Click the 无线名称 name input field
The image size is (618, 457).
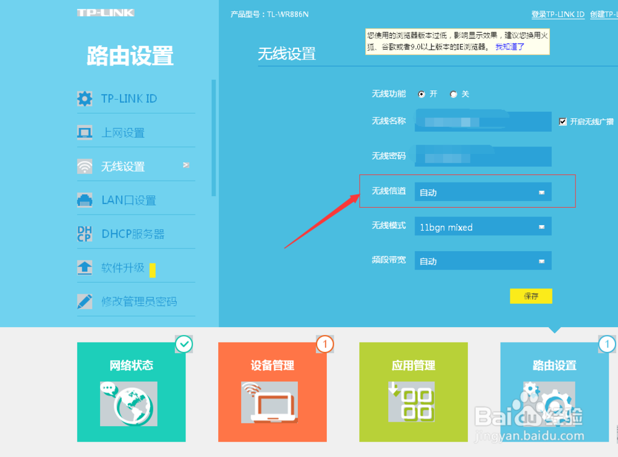click(483, 121)
